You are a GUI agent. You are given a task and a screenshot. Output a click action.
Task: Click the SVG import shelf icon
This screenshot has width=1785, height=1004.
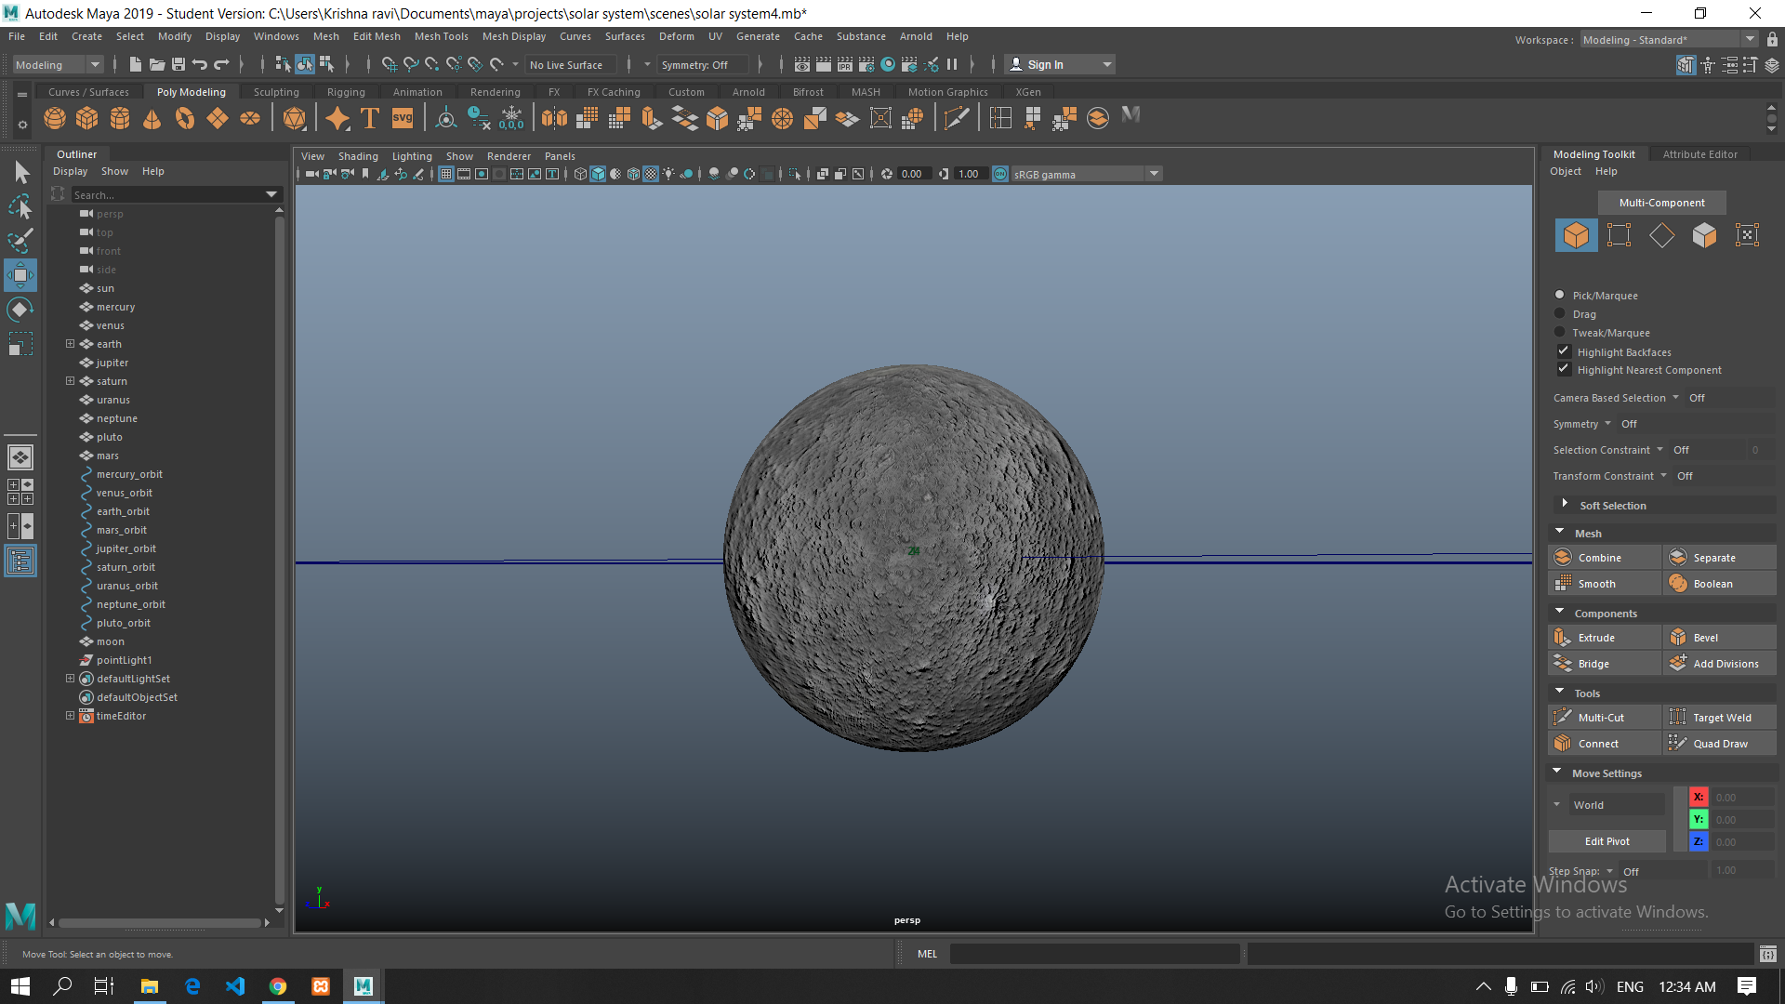pos(403,118)
